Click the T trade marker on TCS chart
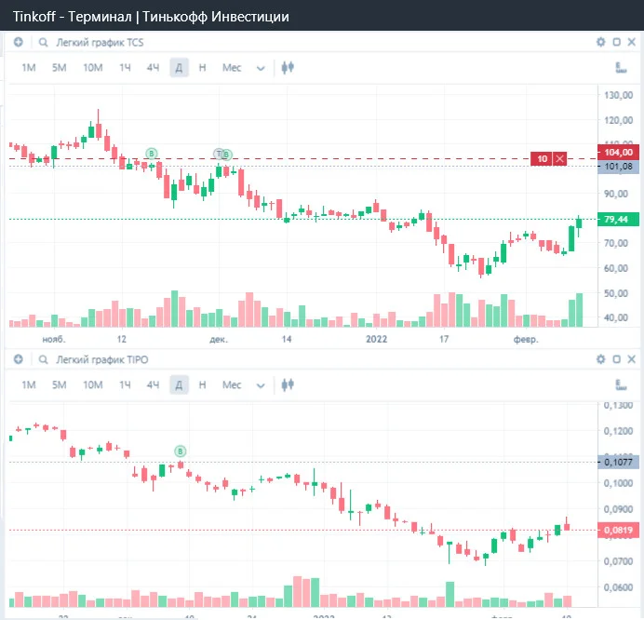This screenshot has width=644, height=620. pos(219,154)
